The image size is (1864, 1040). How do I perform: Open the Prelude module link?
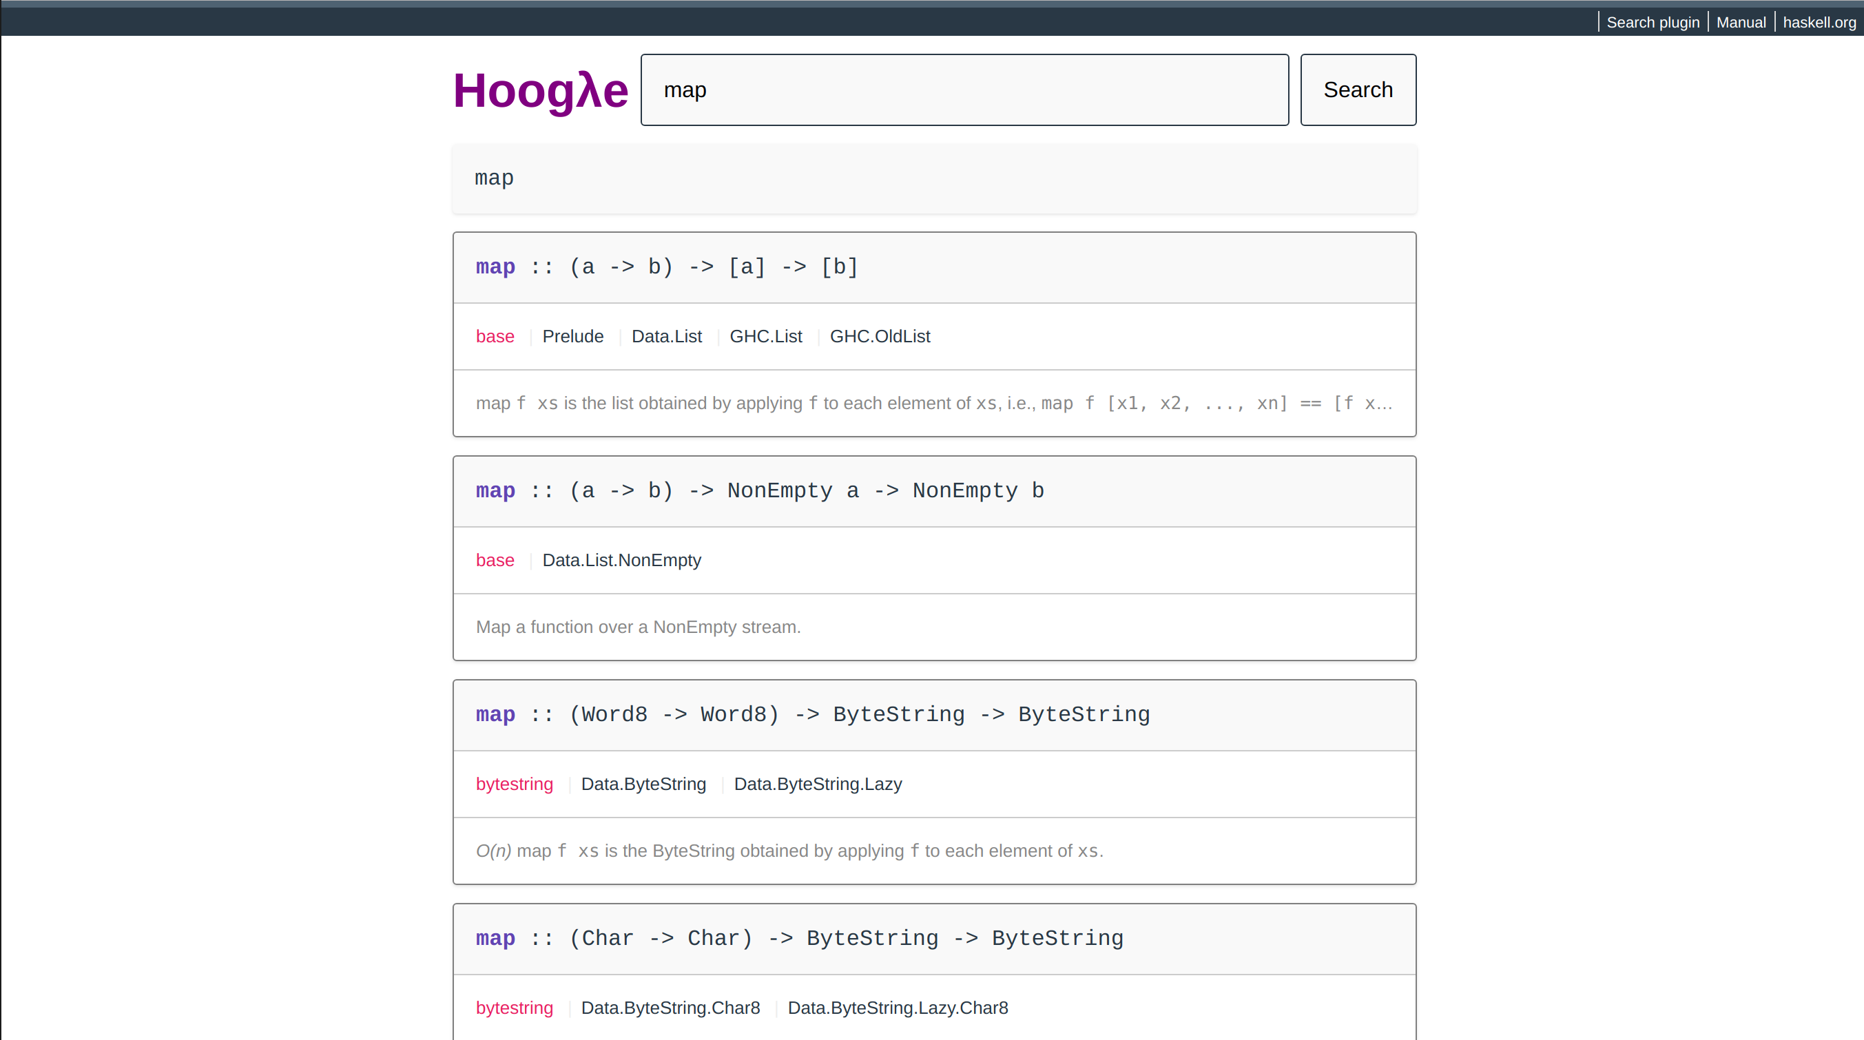pos(573,337)
